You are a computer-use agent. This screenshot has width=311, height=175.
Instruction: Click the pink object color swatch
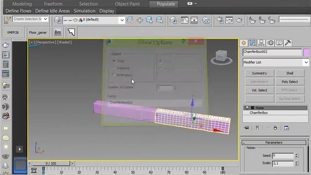click(307, 52)
